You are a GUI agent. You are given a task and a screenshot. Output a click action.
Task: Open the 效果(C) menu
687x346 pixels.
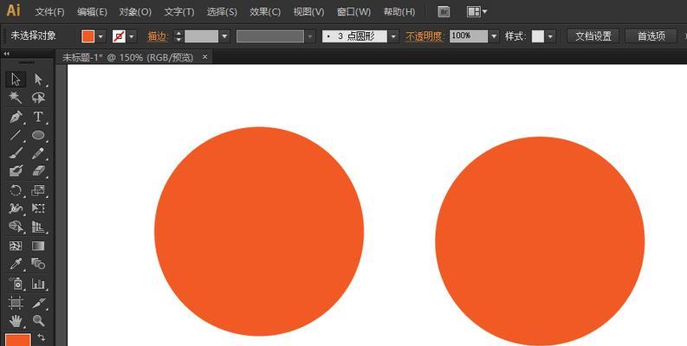265,12
